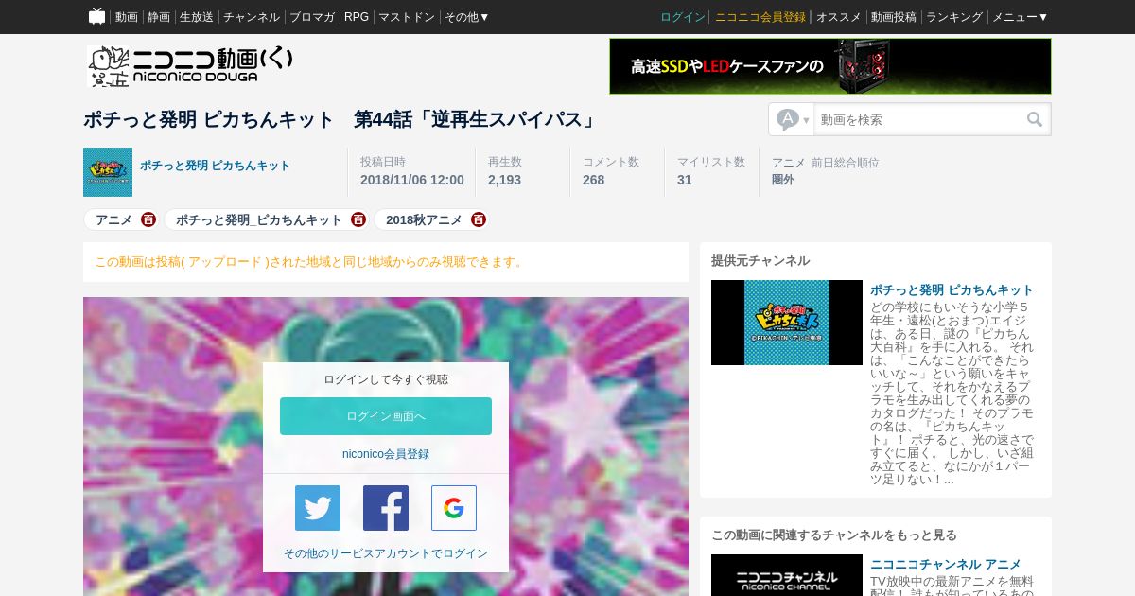This screenshot has width=1135, height=596.
Task: Sign in with the Twitter icon
Action: (x=318, y=508)
